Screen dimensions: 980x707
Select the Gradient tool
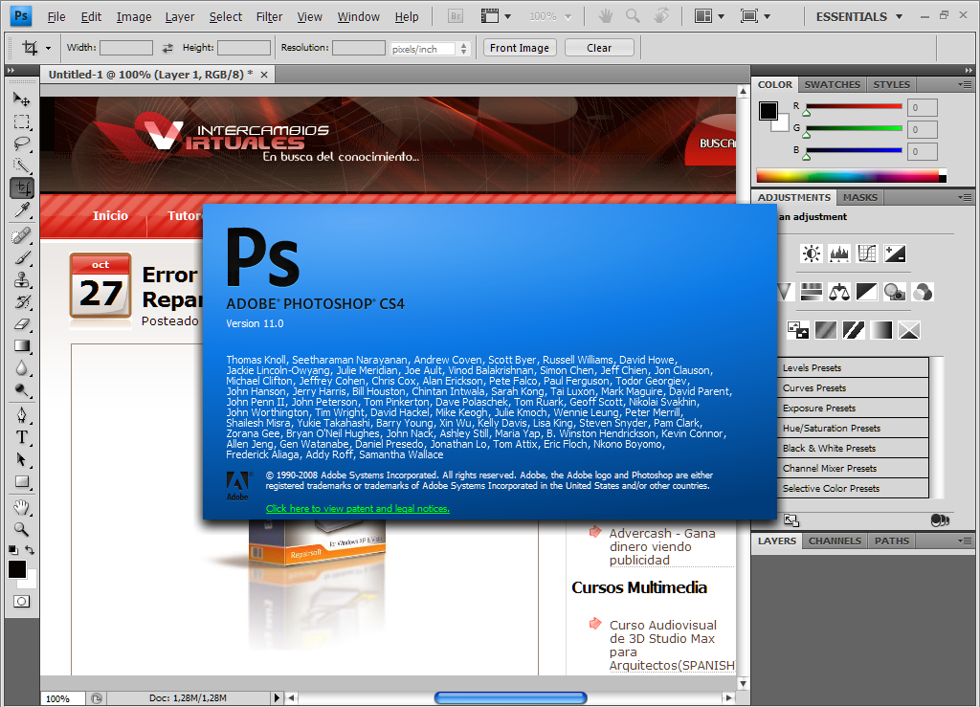22,346
